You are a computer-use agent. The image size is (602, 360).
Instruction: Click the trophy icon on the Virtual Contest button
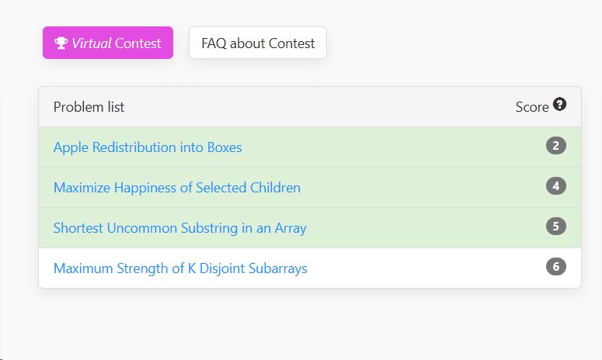(61, 43)
